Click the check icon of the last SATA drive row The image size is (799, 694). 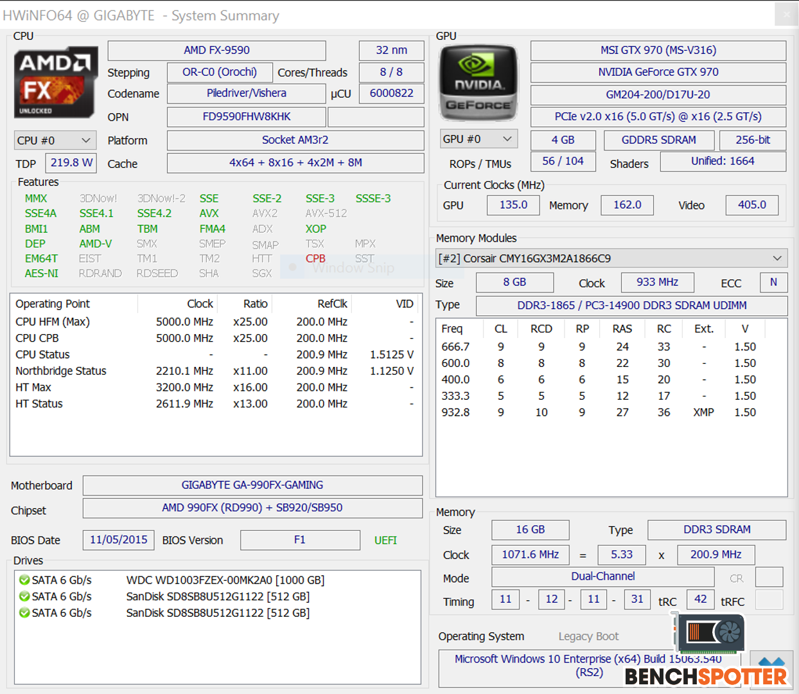(24, 613)
